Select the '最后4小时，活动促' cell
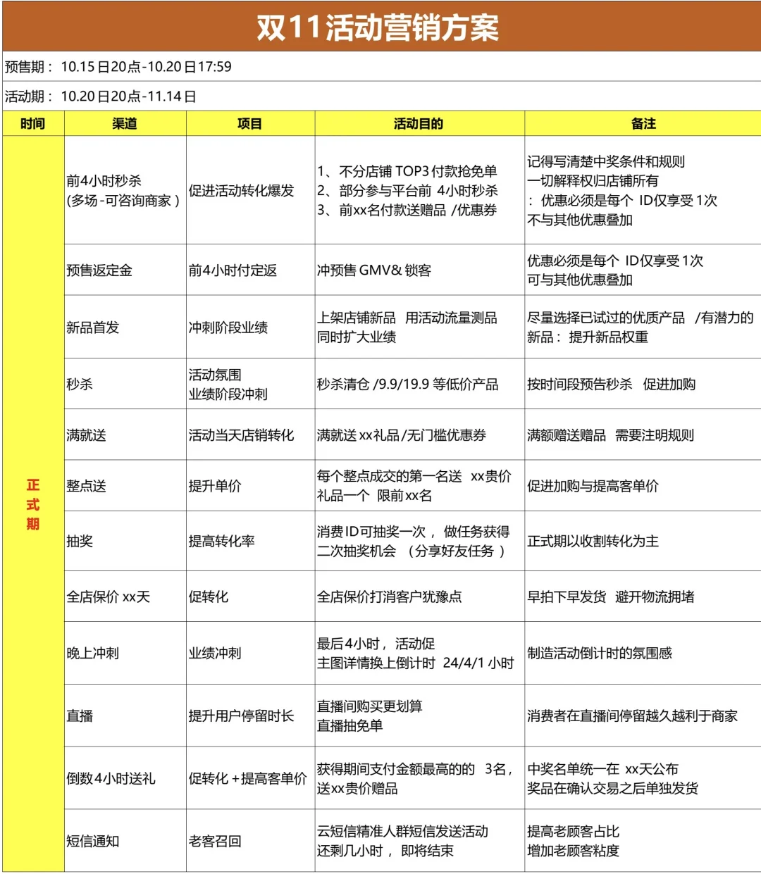Screen dimensions: 761x874 419,653
